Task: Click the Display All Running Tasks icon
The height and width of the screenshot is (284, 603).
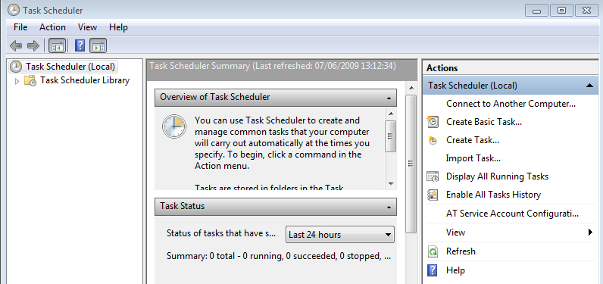Action: click(433, 176)
